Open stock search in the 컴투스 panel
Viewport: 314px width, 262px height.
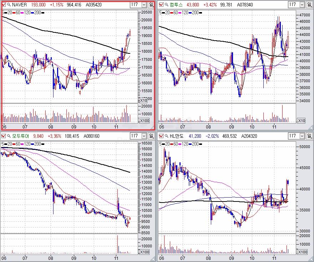166,5
